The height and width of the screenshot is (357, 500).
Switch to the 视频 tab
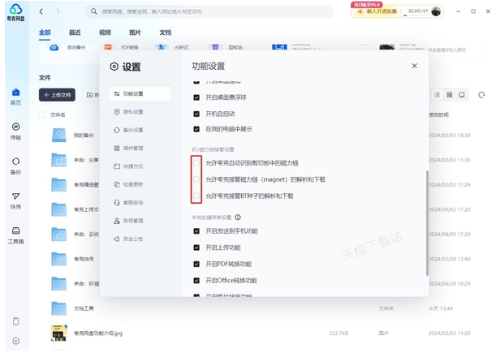(x=105, y=32)
